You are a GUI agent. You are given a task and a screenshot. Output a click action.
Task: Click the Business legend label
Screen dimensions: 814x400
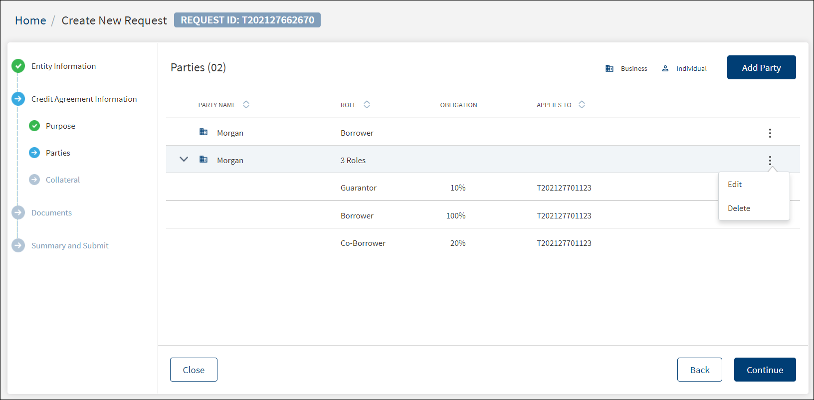pyautogui.click(x=634, y=69)
